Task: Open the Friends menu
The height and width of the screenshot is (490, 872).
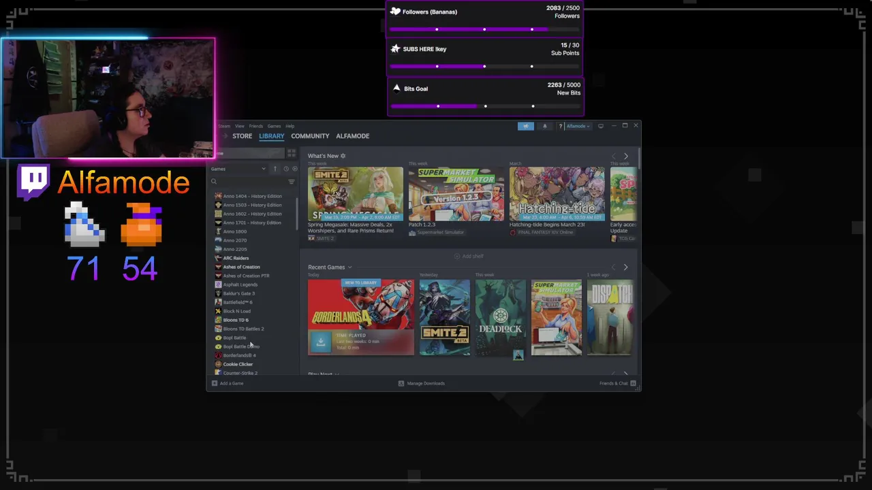Action: point(255,126)
